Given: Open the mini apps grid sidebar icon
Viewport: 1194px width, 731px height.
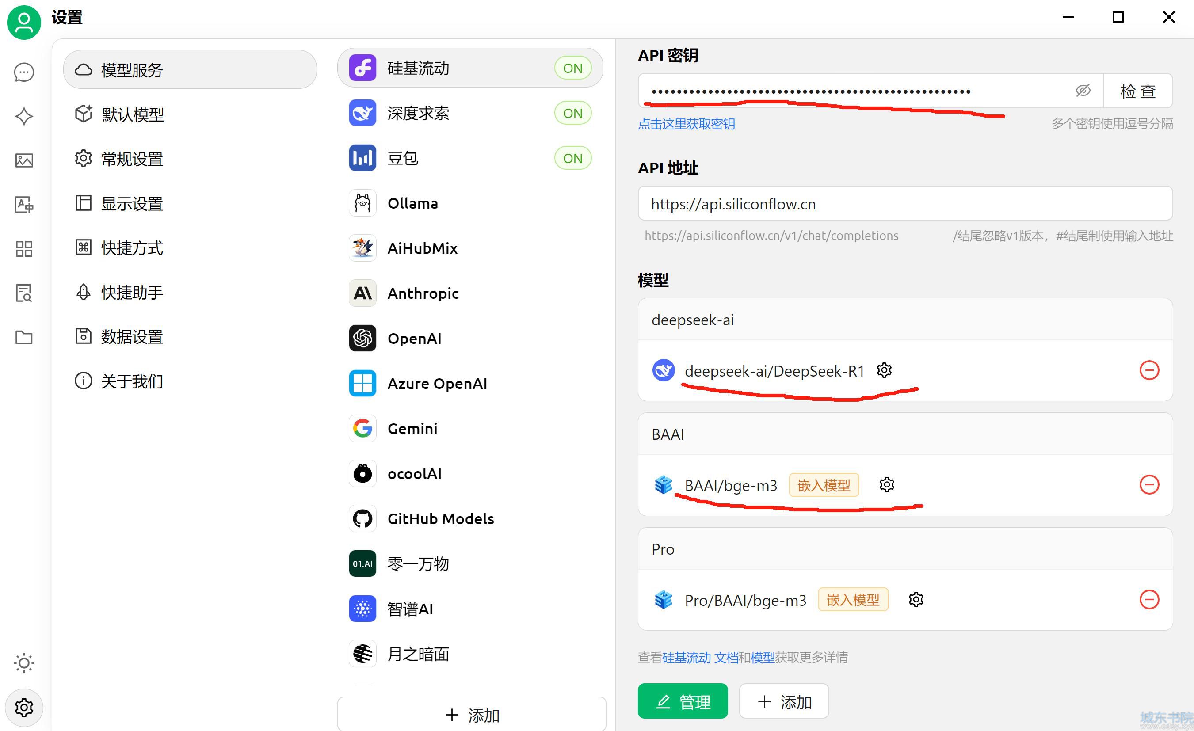Looking at the screenshot, I should tap(24, 248).
